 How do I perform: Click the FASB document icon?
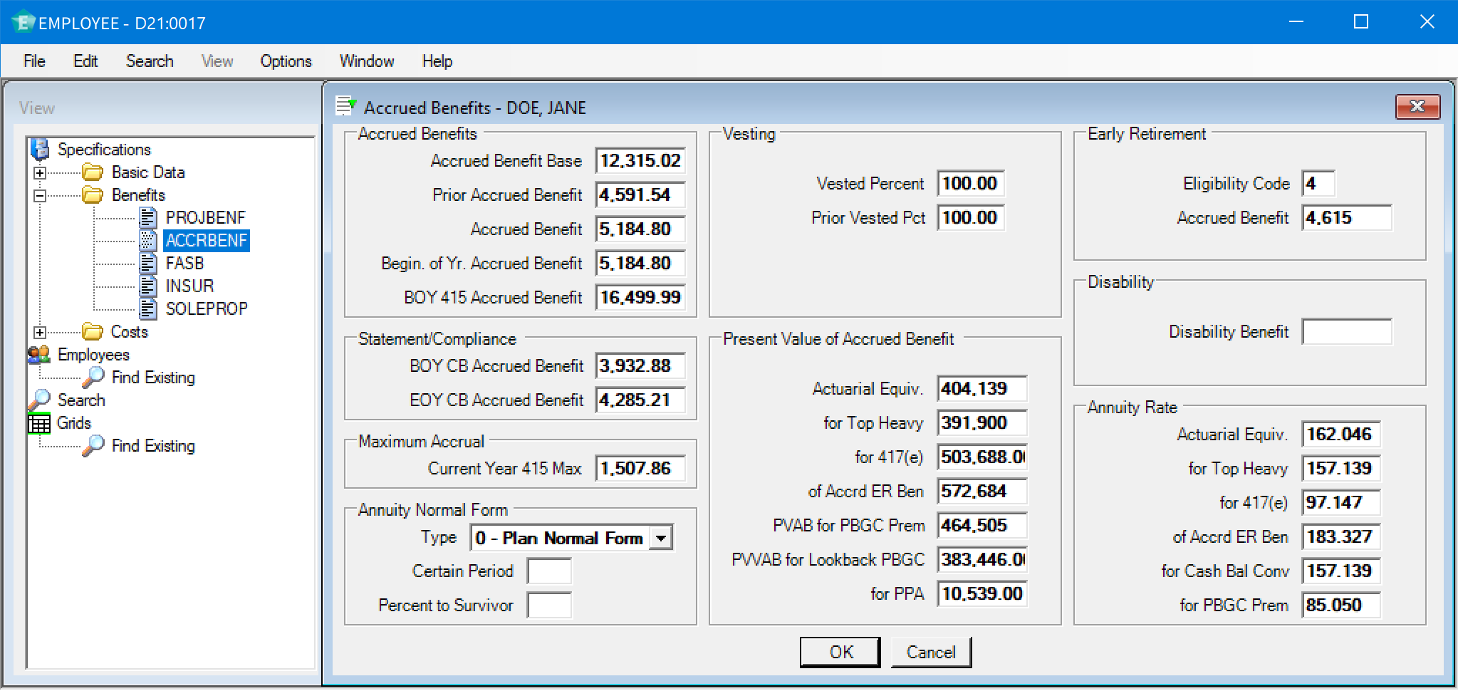pos(148,263)
